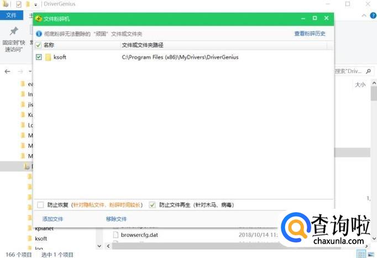Image resolution: width=377 pixels, height=258 pixels.
Task: Click the ksoft folder icon in shredder list
Action: (x=48, y=57)
